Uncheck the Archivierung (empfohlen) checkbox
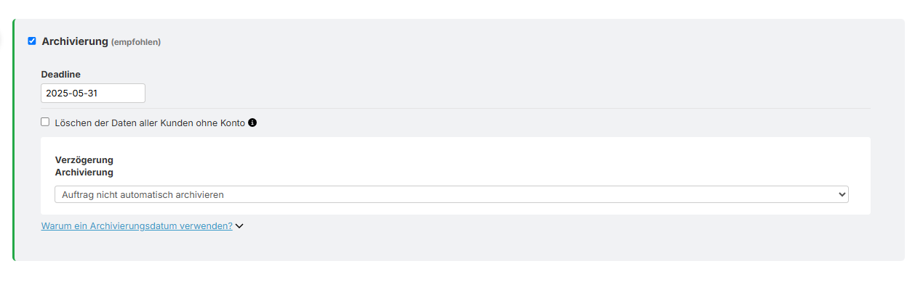The width and height of the screenshot is (915, 290). (32, 41)
